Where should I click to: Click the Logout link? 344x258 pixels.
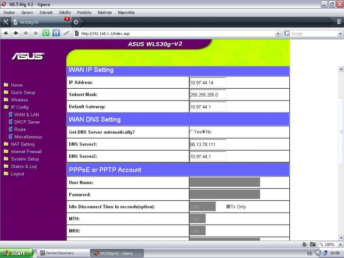[x=18, y=174]
